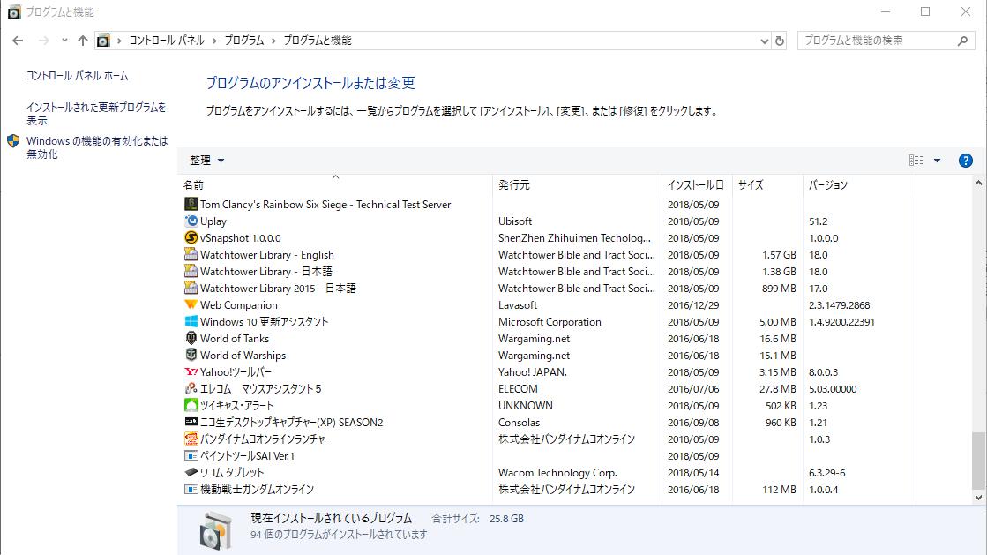Image resolution: width=987 pixels, height=555 pixels.
Task: Click the Uplay program icon
Action: [191, 221]
